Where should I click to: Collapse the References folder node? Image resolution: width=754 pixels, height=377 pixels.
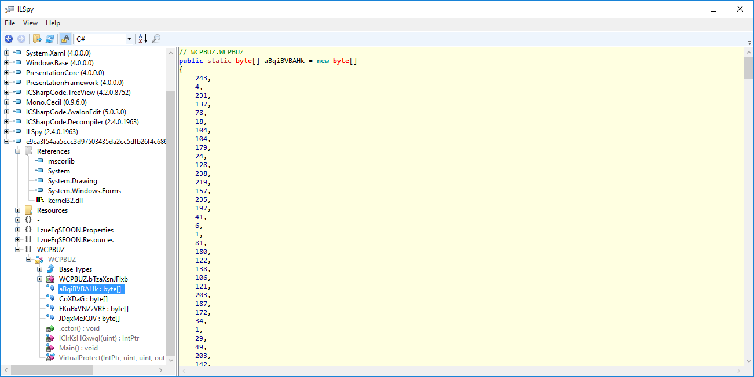point(18,151)
